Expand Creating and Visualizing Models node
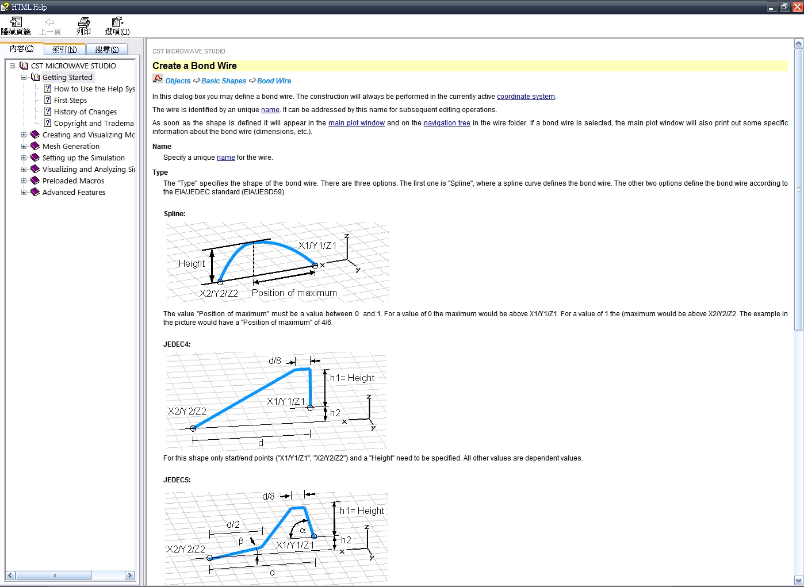The height and width of the screenshot is (587, 804). [24, 135]
